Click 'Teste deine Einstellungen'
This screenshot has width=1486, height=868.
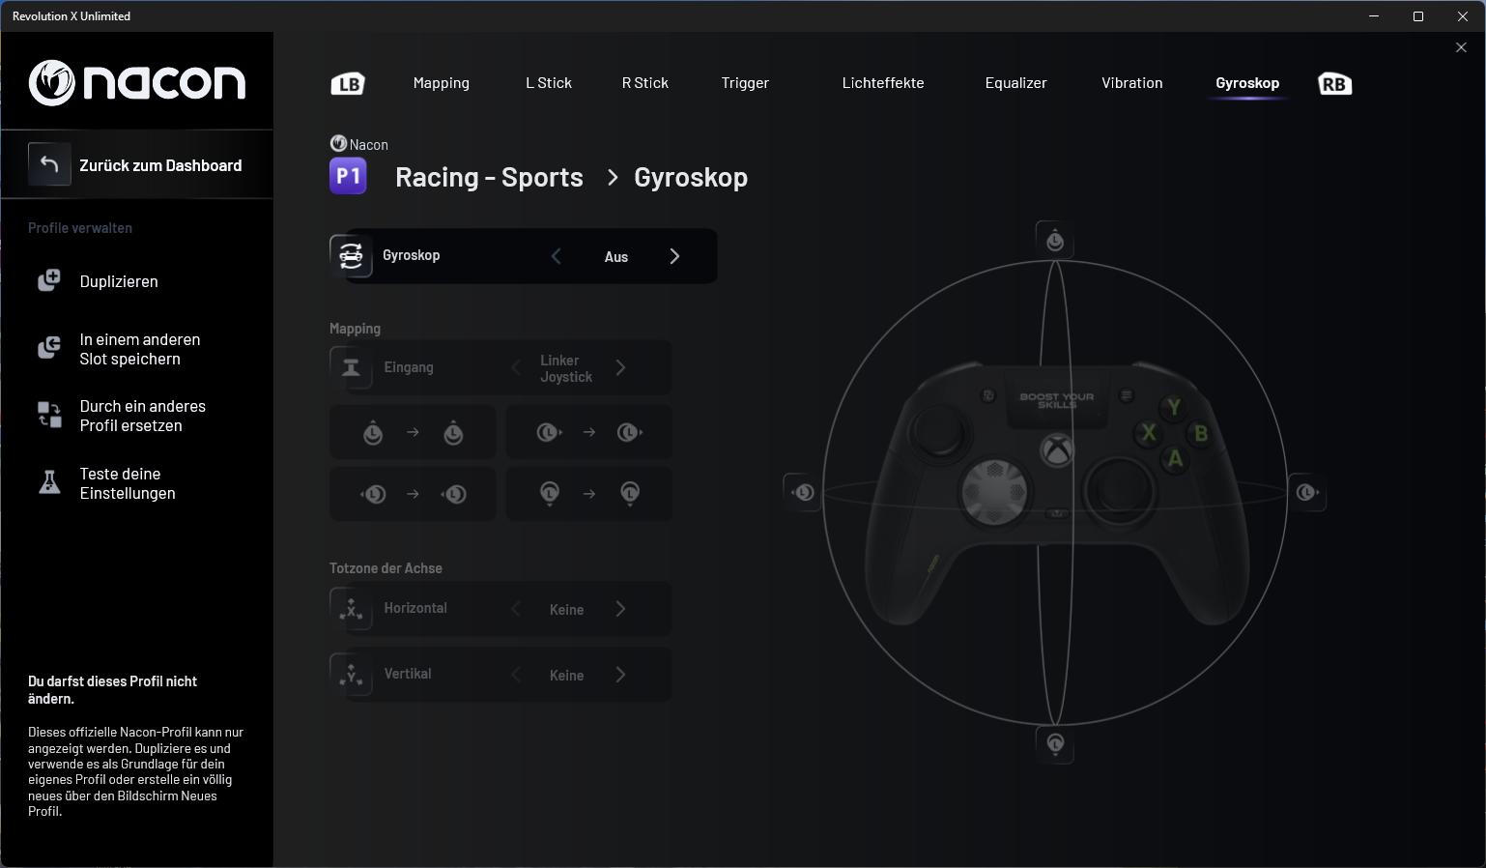(x=127, y=483)
